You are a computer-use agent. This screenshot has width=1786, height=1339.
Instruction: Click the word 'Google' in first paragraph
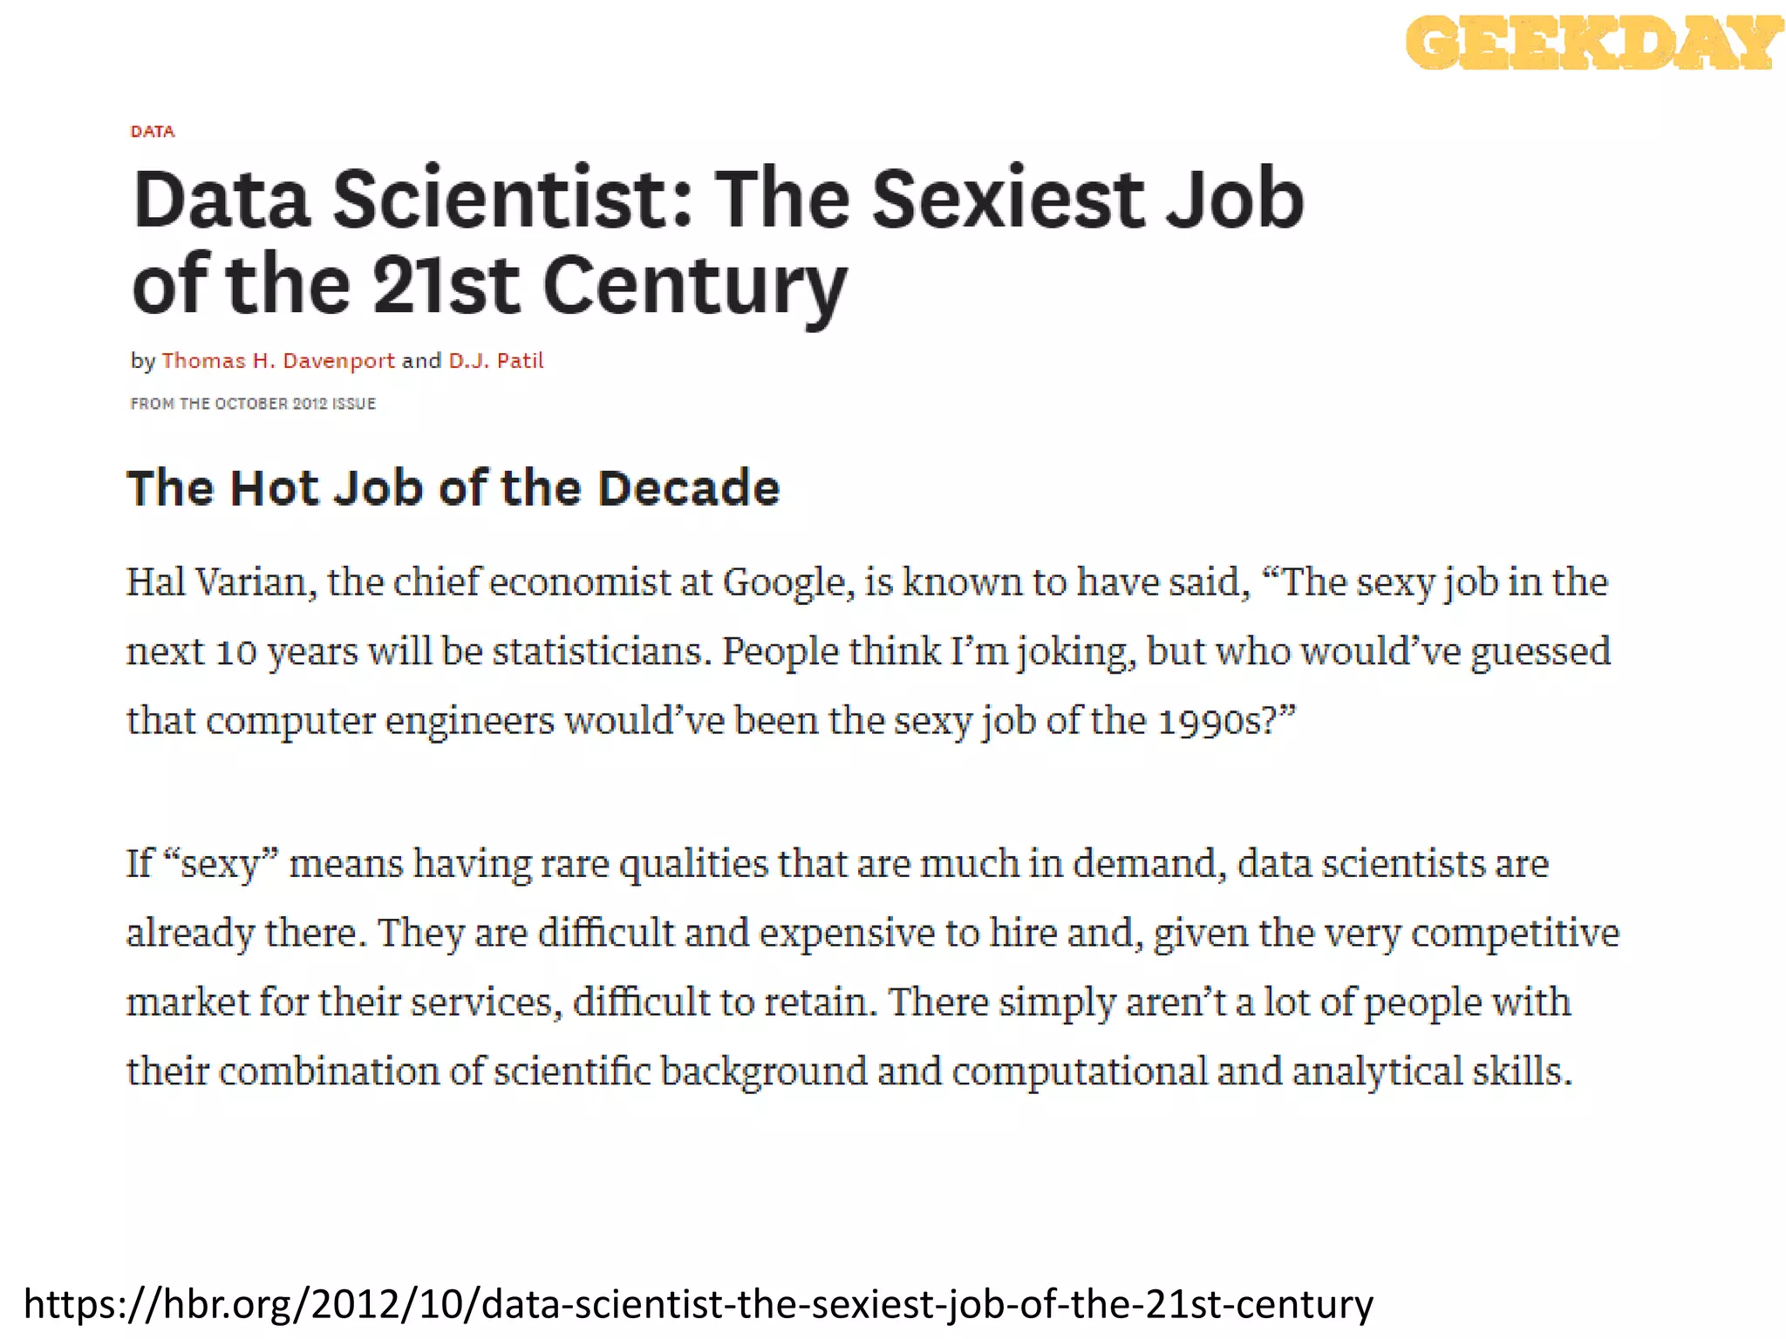[783, 582]
